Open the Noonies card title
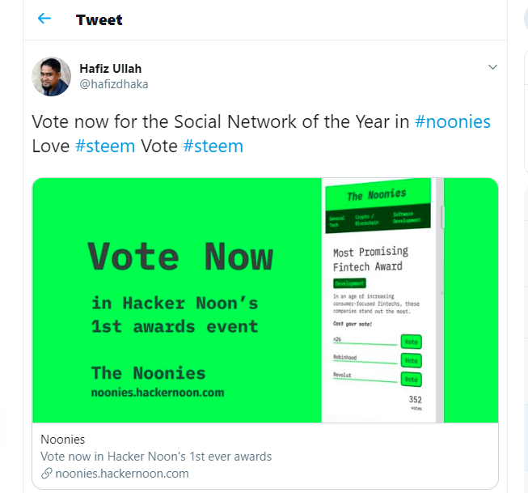The height and width of the screenshot is (493, 528). click(62, 440)
